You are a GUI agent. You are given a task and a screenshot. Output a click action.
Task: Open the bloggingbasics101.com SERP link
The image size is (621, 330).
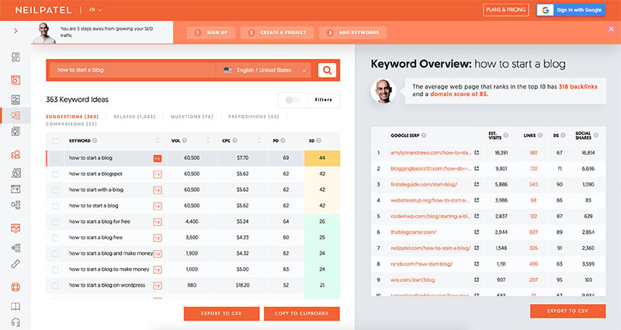point(431,168)
